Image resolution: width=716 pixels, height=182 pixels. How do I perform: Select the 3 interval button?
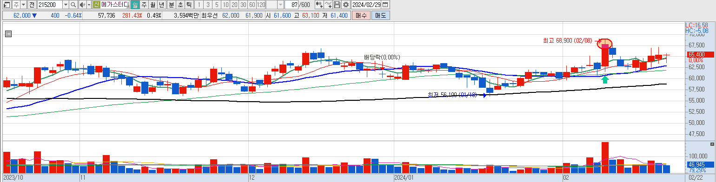pos(208,5)
